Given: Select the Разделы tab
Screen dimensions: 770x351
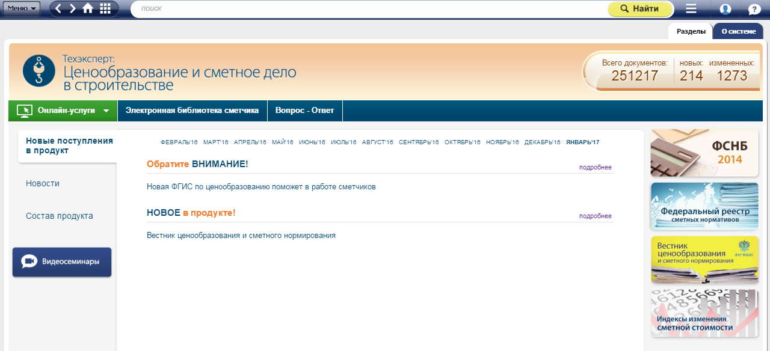Looking at the screenshot, I should click(691, 31).
